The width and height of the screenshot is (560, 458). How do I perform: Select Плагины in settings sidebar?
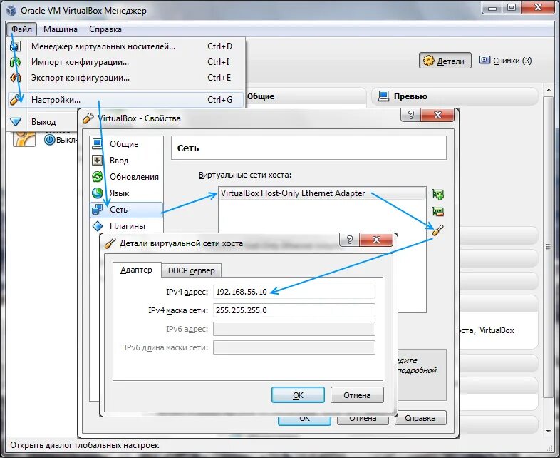pyautogui.click(x=126, y=226)
